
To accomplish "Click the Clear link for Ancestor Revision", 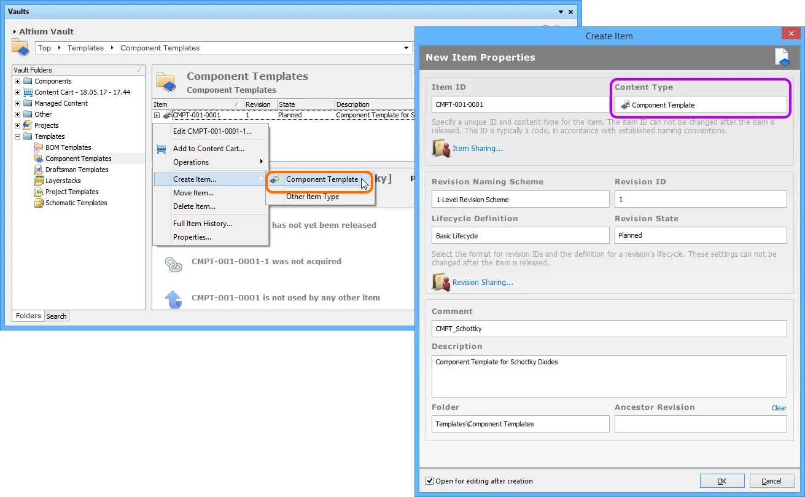I will coord(779,408).
